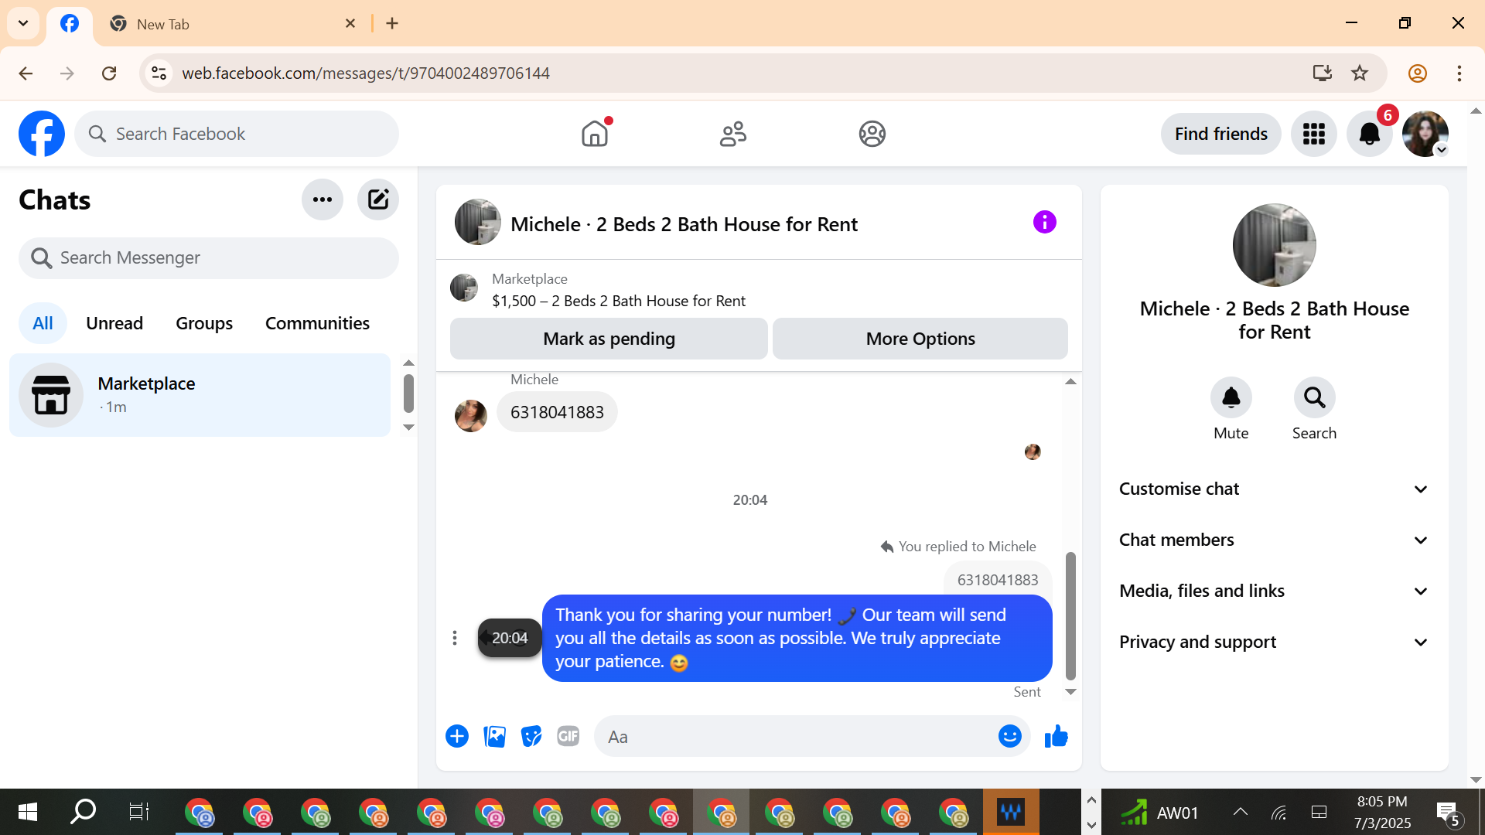1485x835 pixels.
Task: Toggle conversation information panel with purple icon
Action: 1044,223
